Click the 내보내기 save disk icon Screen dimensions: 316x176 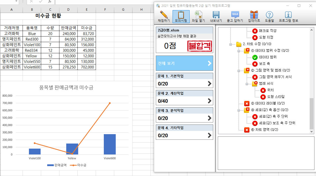point(216,15)
